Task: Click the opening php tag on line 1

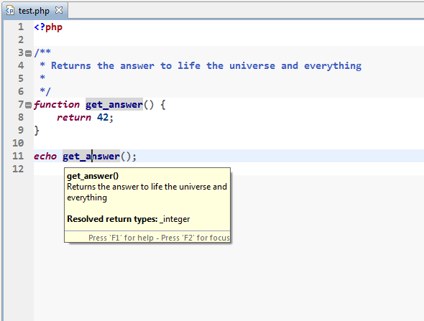Action: point(48,27)
